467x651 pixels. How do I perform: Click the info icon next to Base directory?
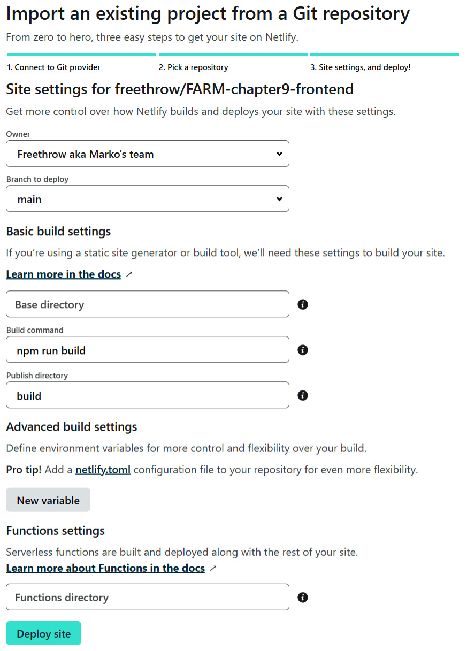[x=303, y=304]
